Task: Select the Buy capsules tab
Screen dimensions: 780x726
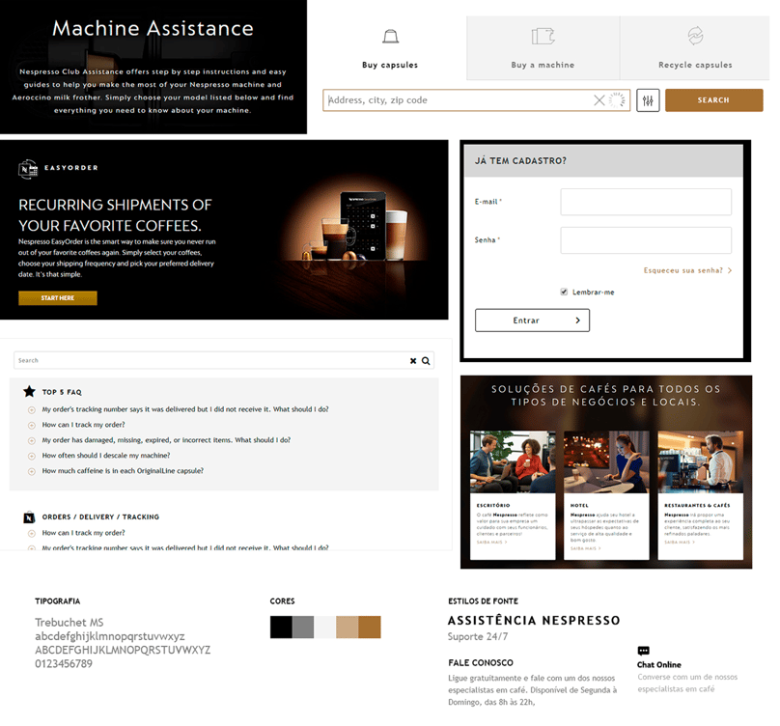Action: click(x=390, y=47)
